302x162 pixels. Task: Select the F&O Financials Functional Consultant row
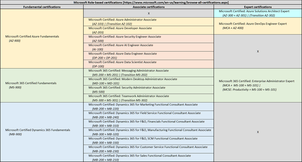[148, 123]
